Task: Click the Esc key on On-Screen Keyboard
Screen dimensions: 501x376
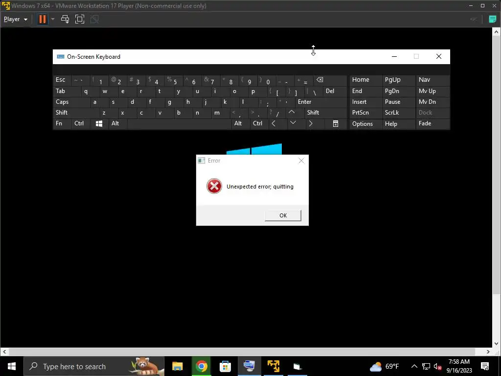Action: [x=62, y=80]
